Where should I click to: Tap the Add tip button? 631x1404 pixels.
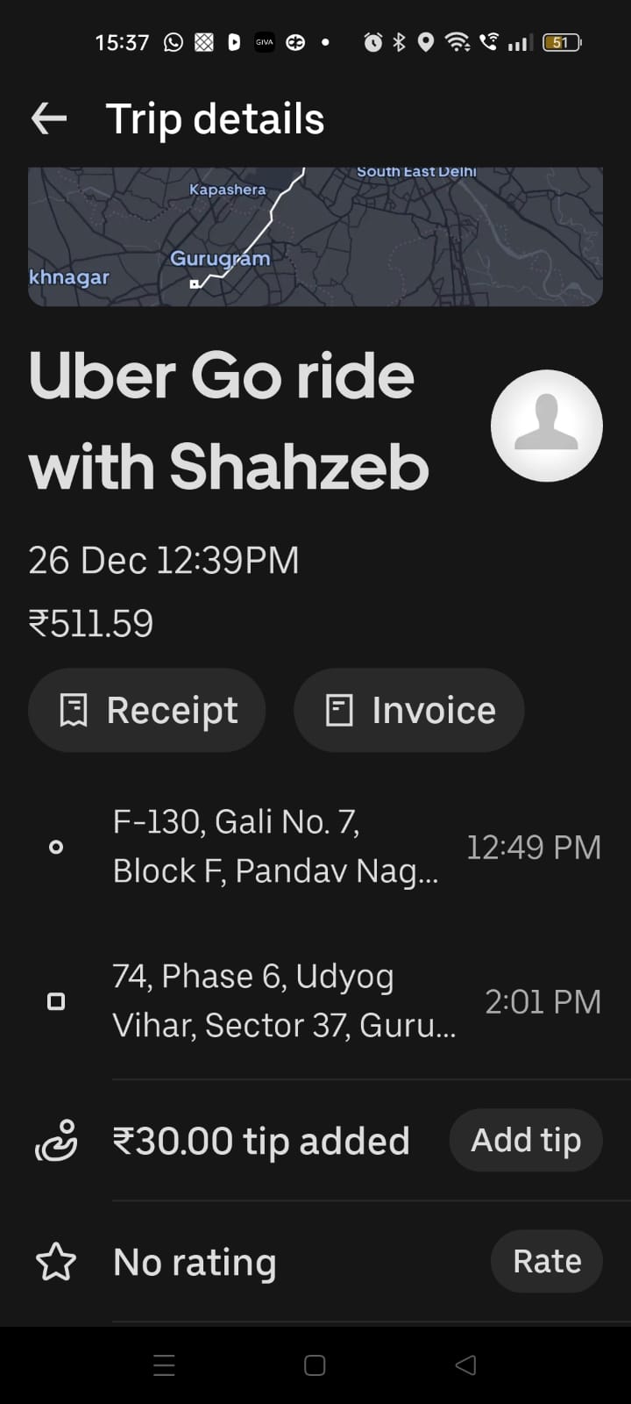tap(526, 1140)
